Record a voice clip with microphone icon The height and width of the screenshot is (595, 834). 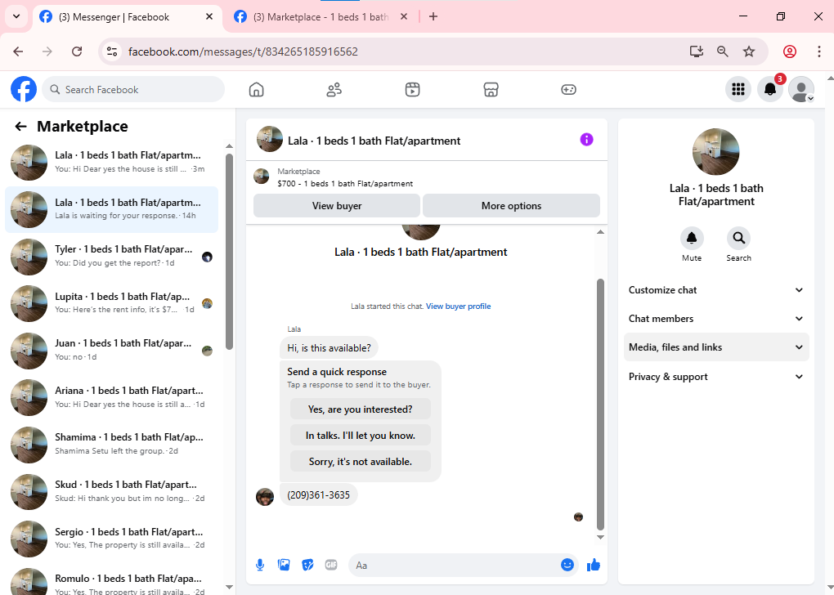point(260,565)
